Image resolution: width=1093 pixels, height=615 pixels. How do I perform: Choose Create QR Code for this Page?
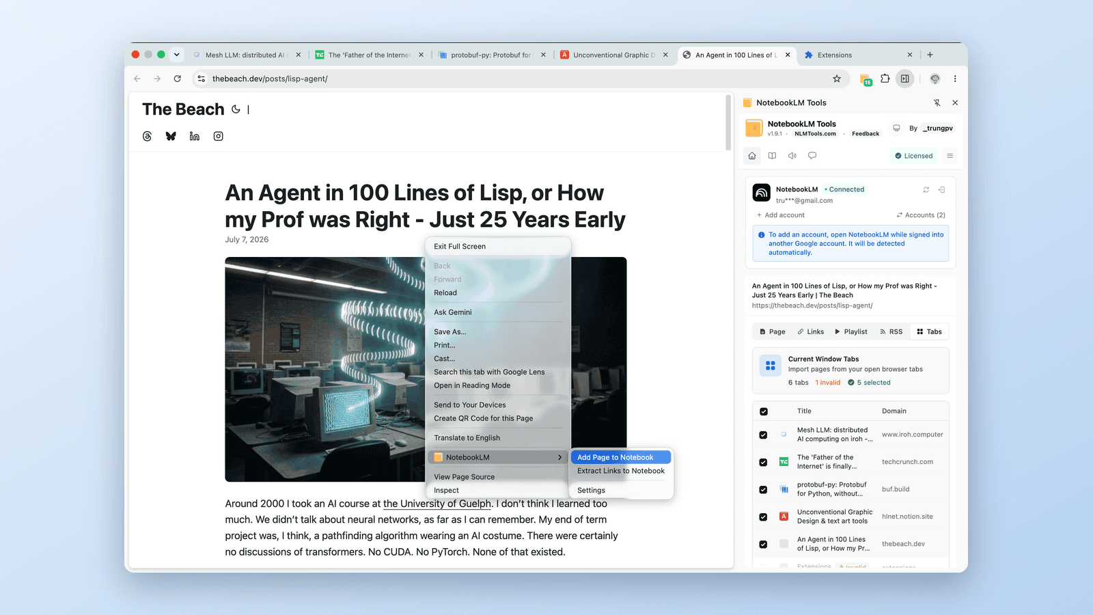pos(499,418)
